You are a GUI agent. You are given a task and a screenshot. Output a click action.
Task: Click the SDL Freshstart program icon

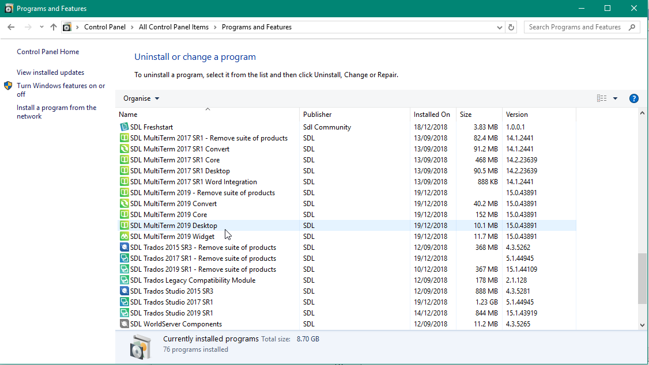124,127
